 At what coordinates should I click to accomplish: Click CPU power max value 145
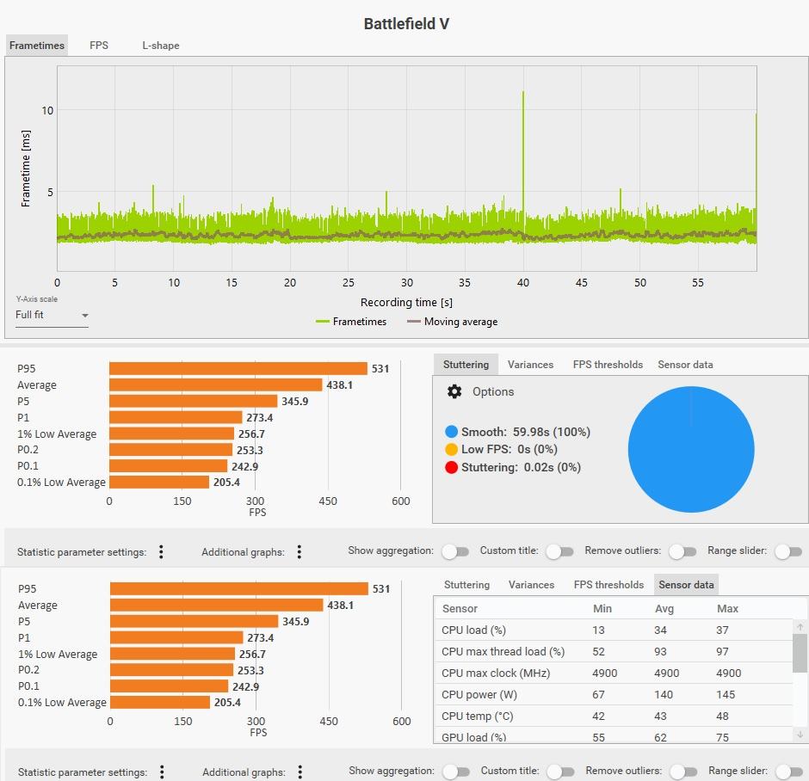point(726,694)
